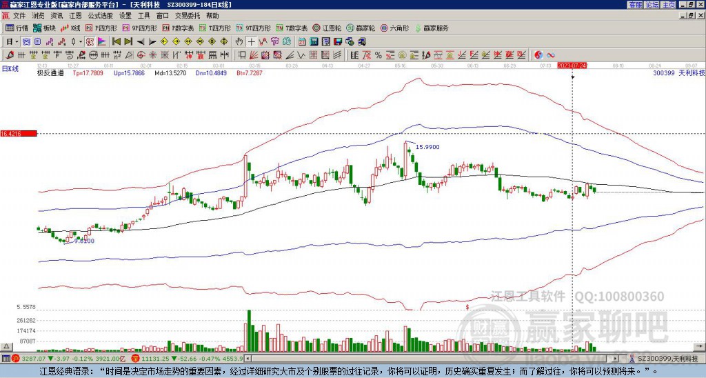Click the Shanghai index 3287.07 status entry
The width and height of the screenshot is (706, 378).
point(70,359)
